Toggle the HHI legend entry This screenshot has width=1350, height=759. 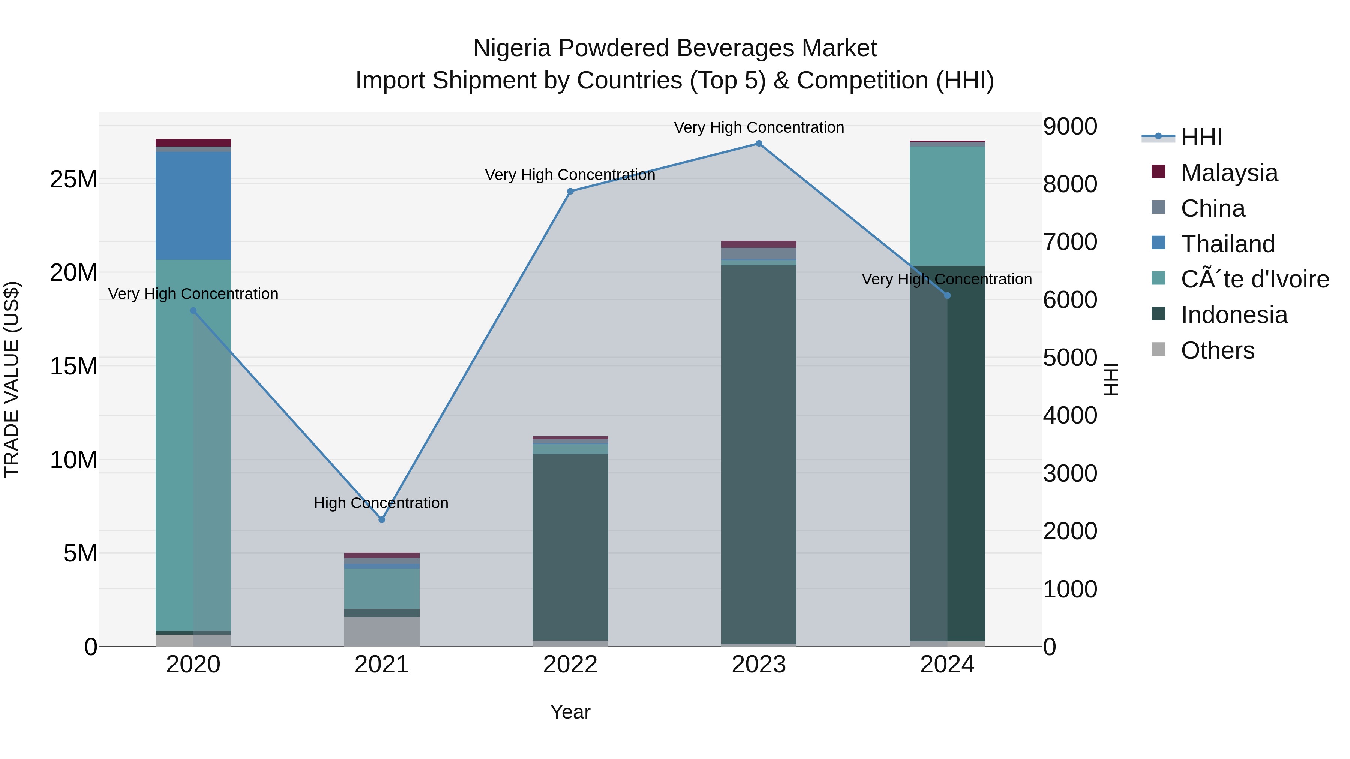1182,137
